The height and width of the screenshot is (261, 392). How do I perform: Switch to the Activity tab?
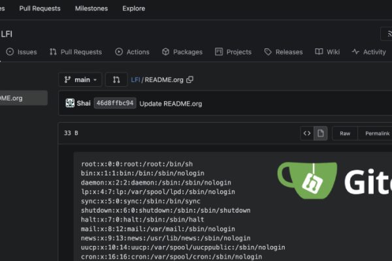[369, 52]
